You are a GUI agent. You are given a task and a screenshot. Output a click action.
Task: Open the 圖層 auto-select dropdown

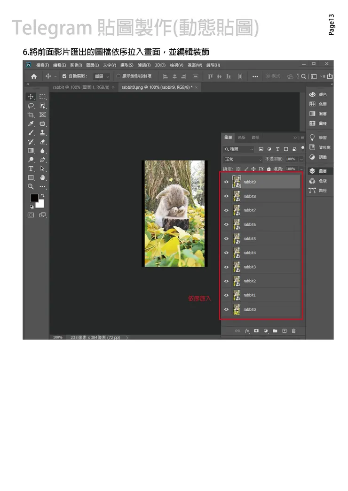click(102, 76)
